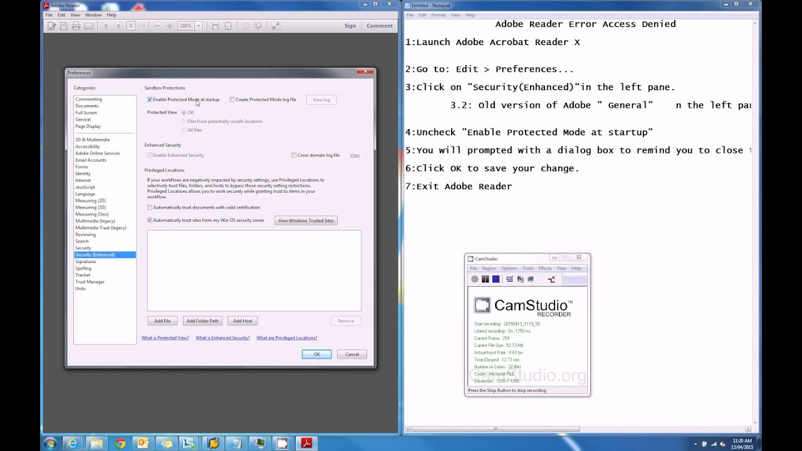Click the sticky note comment icon
The height and width of the screenshot is (451, 802).
coord(246,26)
